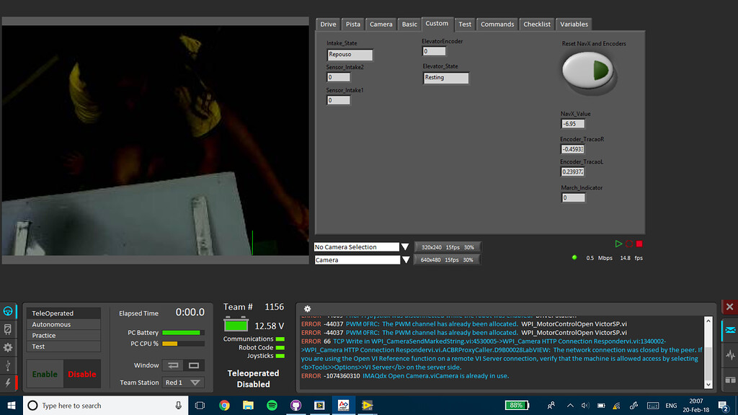Open the lower Camera source dropdown
This screenshot has height=415, width=738.
click(x=404, y=259)
